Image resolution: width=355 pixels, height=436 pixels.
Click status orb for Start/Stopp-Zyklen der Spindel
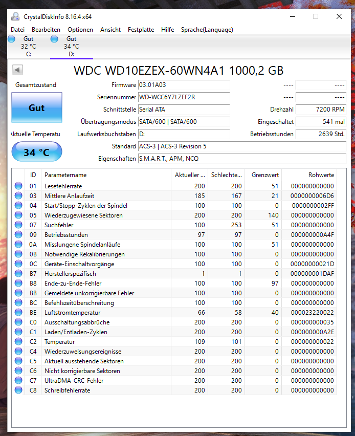(x=18, y=205)
